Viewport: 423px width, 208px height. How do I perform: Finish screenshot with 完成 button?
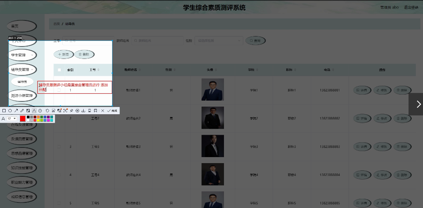(x=112, y=111)
